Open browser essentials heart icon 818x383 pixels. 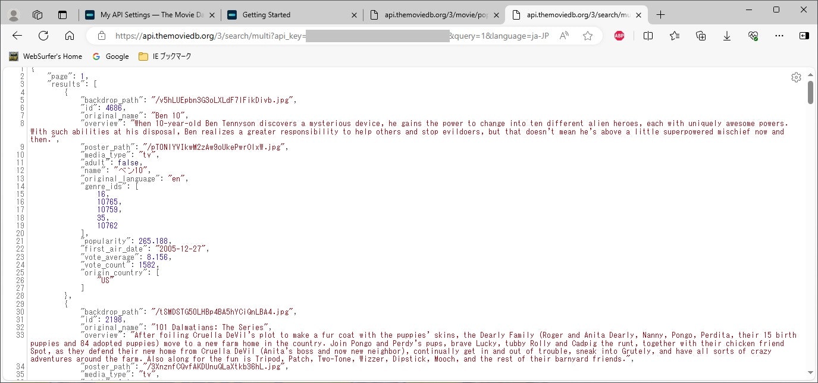(x=753, y=36)
